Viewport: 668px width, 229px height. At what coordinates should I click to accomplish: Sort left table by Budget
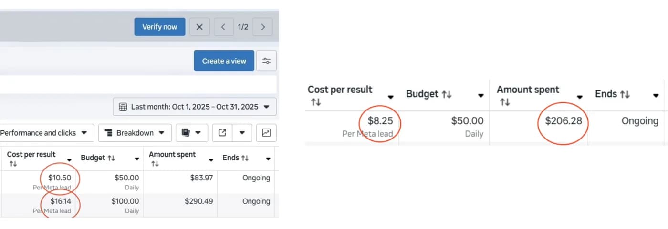click(x=112, y=158)
